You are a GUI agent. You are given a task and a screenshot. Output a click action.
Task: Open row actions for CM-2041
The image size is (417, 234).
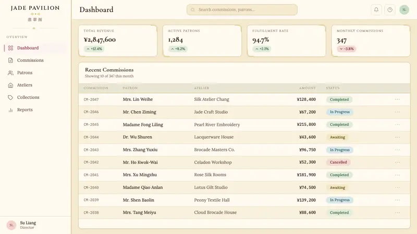pos(397,175)
